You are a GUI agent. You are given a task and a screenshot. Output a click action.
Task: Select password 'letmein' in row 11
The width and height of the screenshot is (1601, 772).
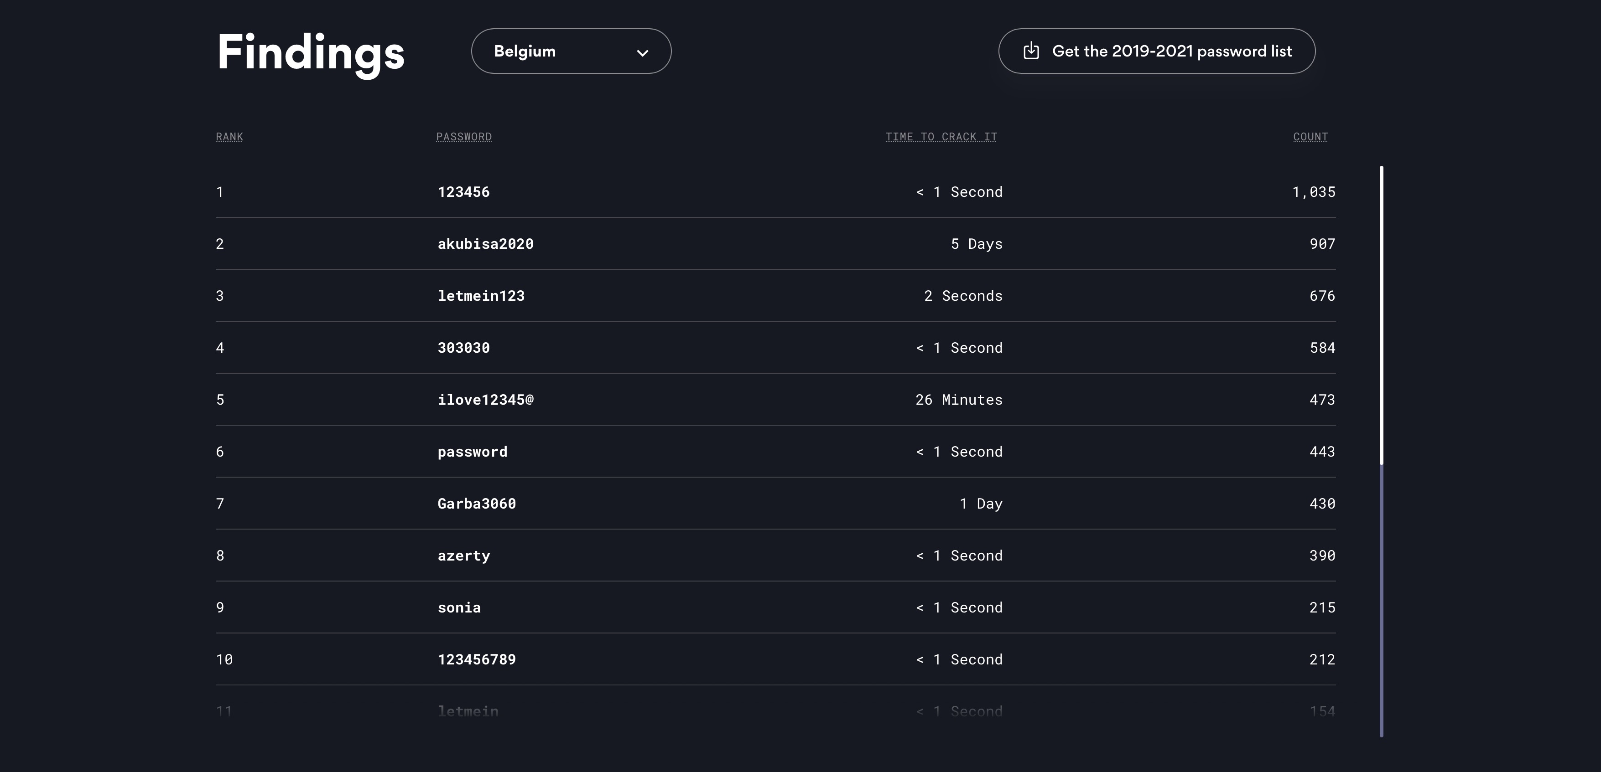[468, 711]
